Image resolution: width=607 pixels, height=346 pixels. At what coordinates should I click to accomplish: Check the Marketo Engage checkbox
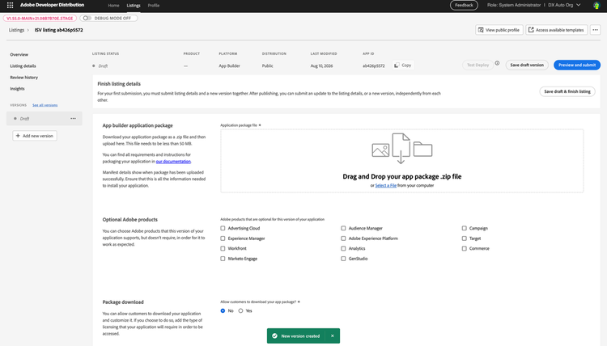[223, 258]
